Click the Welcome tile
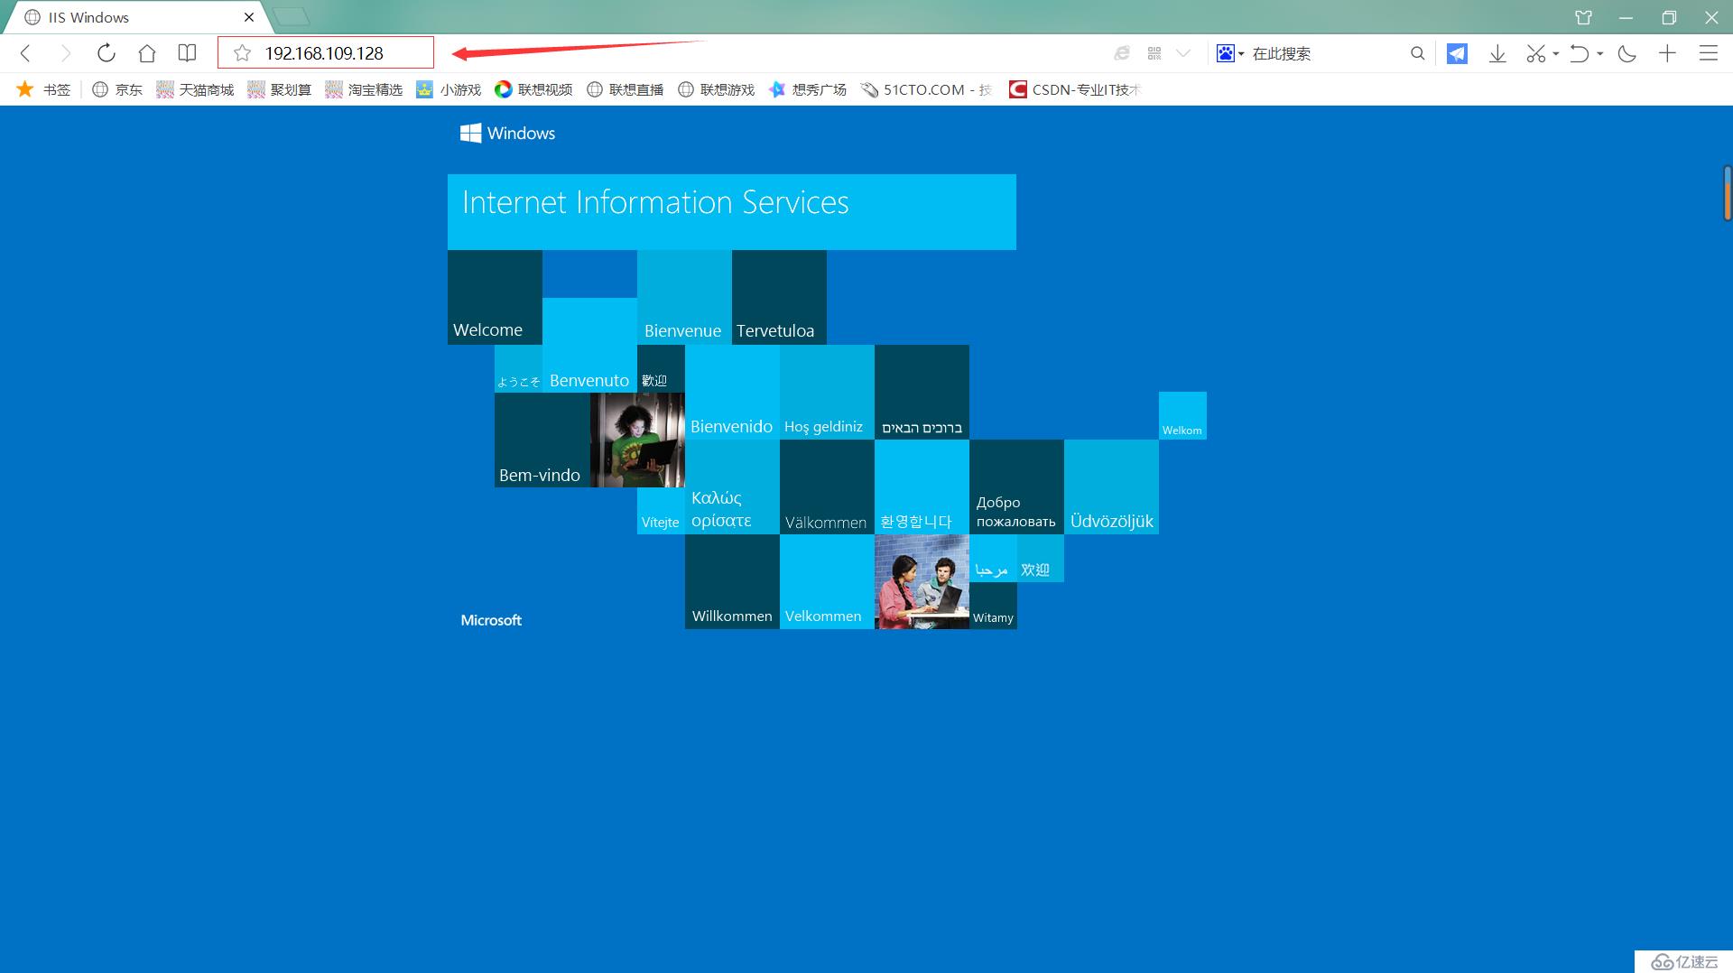The height and width of the screenshot is (973, 1733). pos(495,297)
